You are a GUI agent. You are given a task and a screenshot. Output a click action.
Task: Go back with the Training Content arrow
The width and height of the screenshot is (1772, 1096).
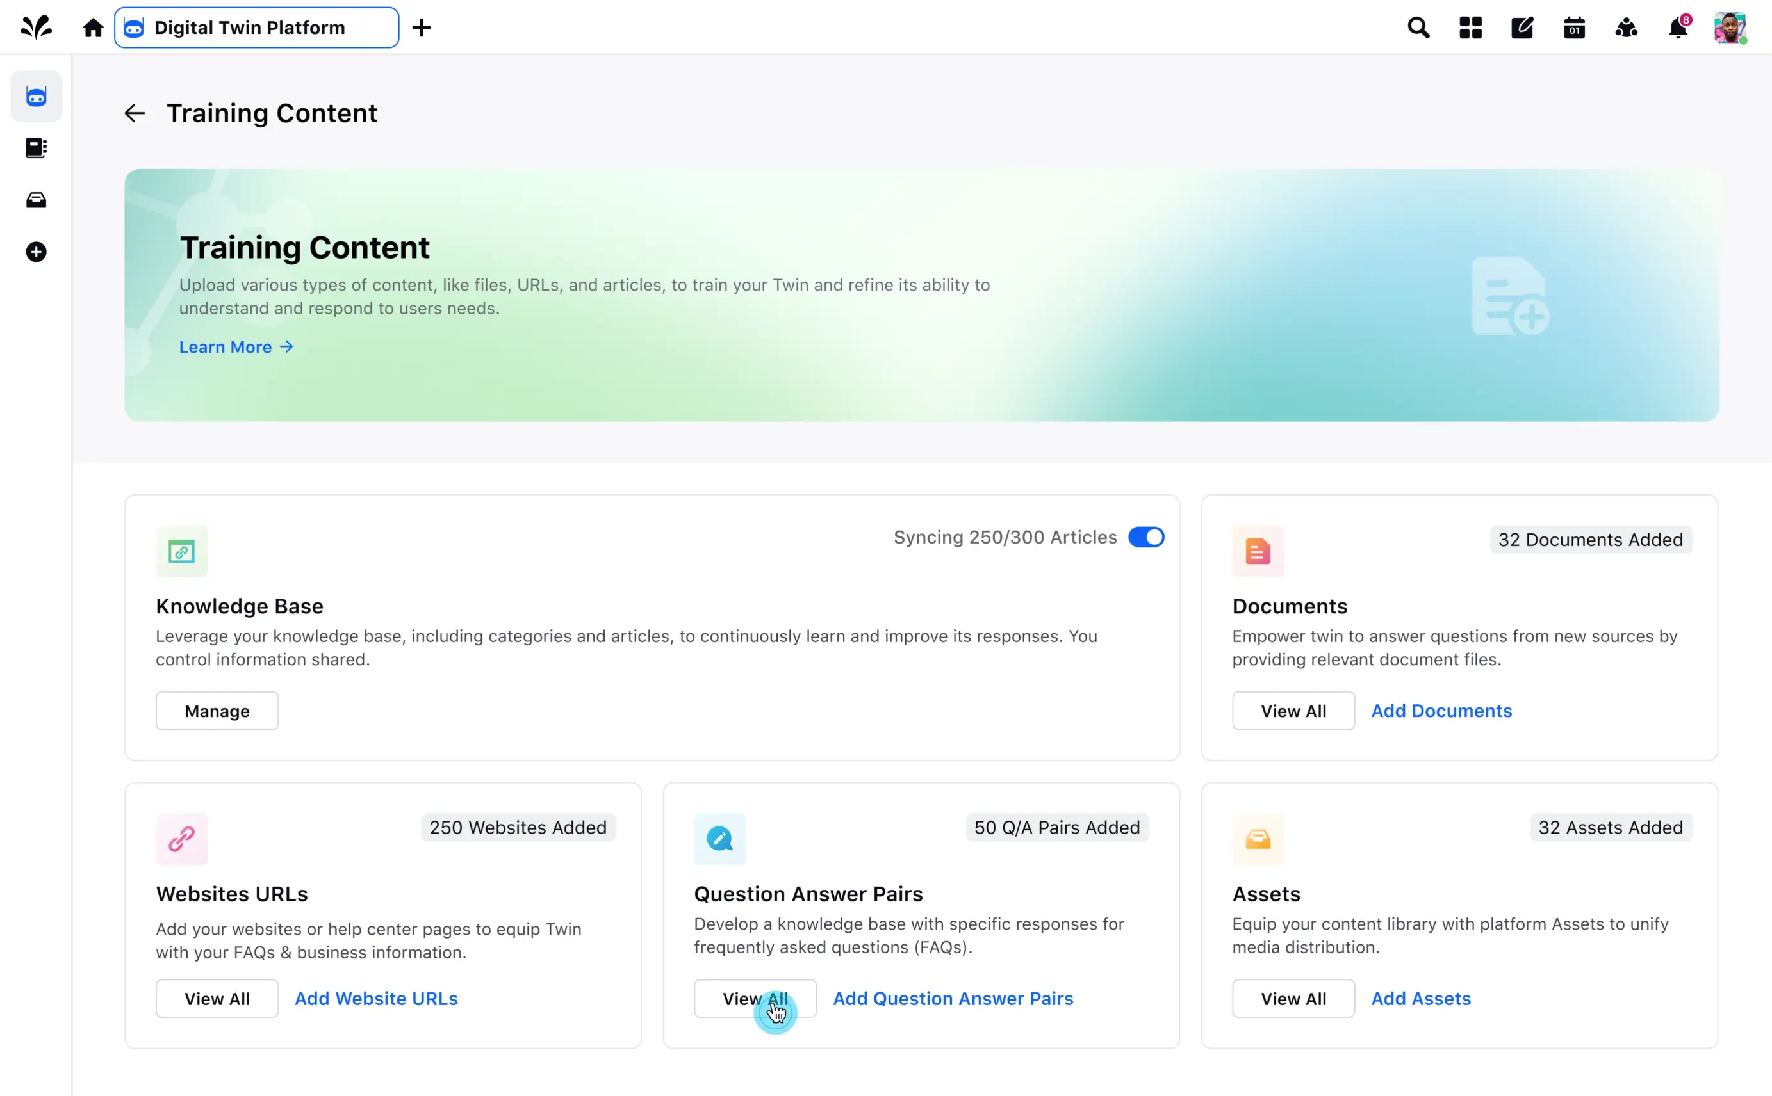pos(135,113)
